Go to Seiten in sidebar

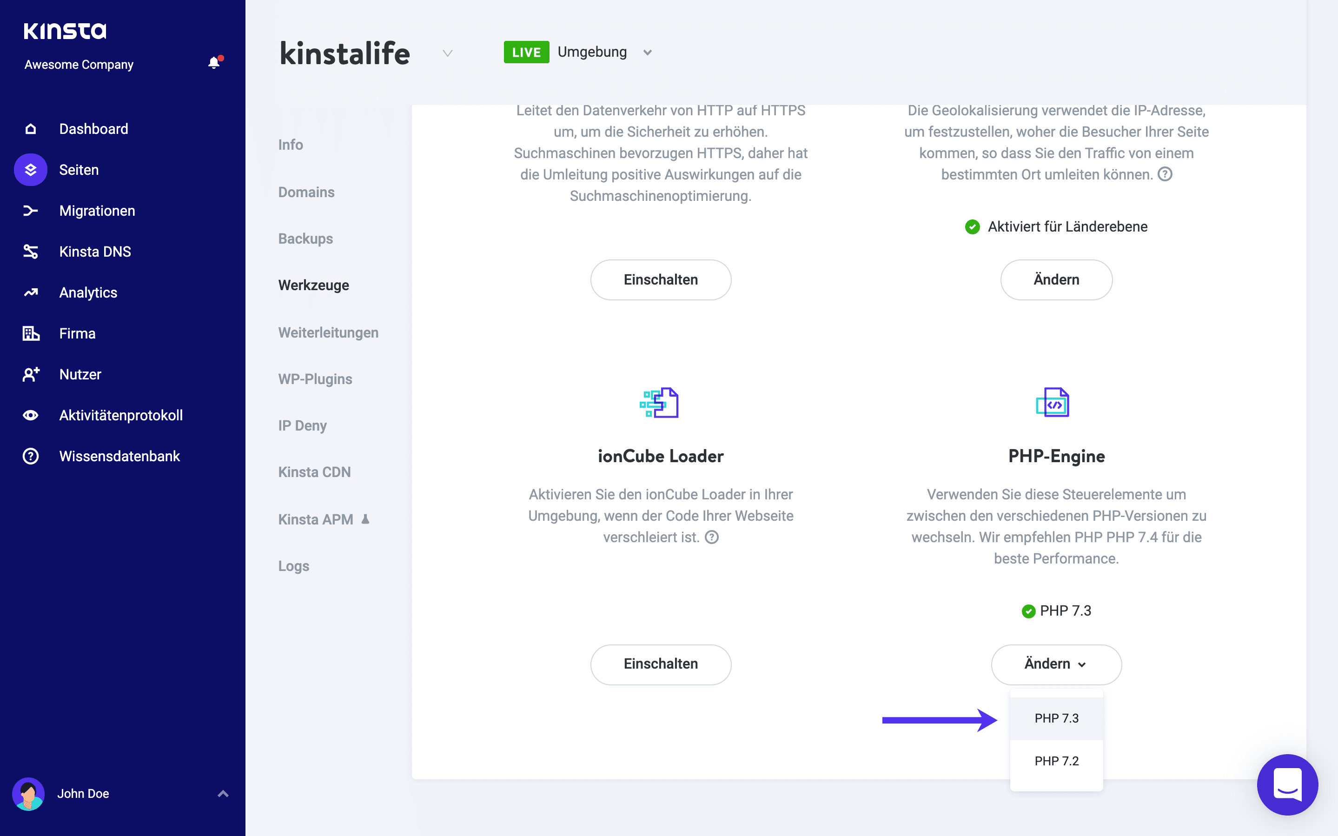coord(79,170)
